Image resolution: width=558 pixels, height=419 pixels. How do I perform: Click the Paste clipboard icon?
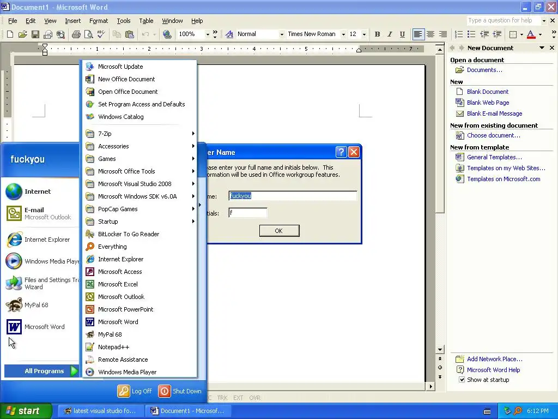[130, 34]
